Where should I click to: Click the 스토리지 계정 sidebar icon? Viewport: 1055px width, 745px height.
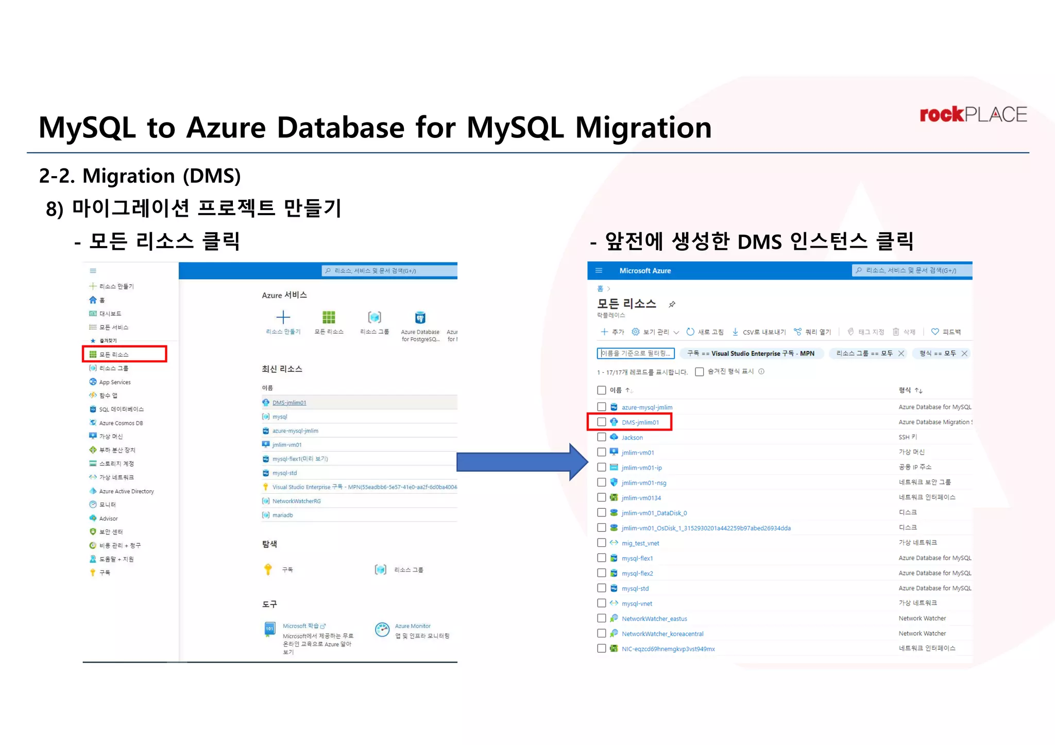coord(93,463)
